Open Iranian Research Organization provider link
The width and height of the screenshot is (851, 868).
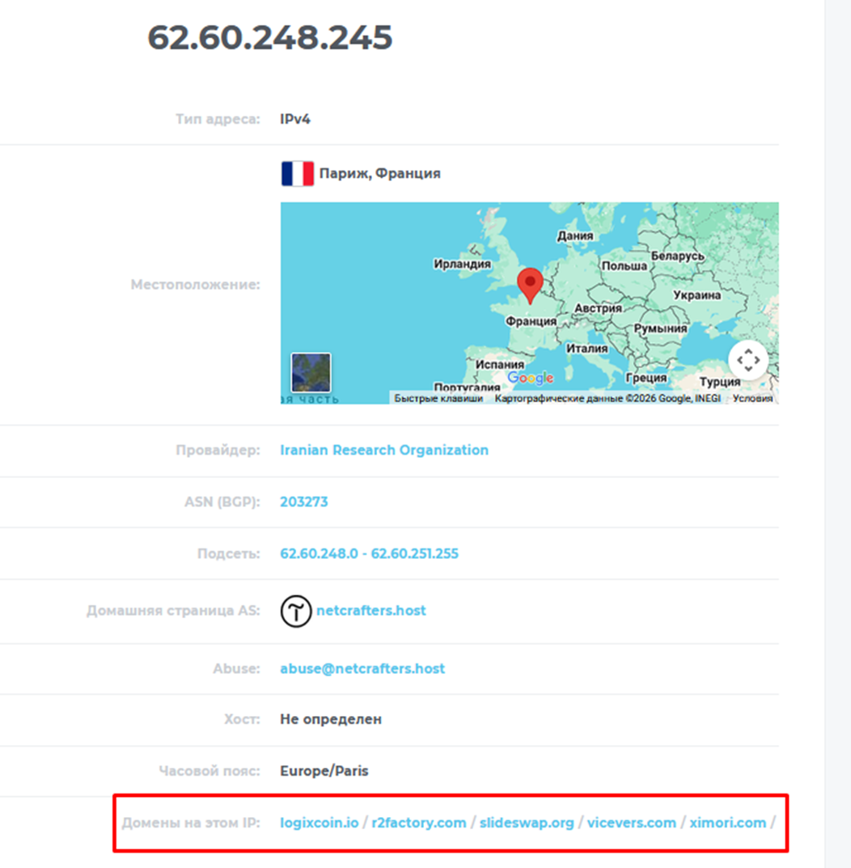[384, 450]
